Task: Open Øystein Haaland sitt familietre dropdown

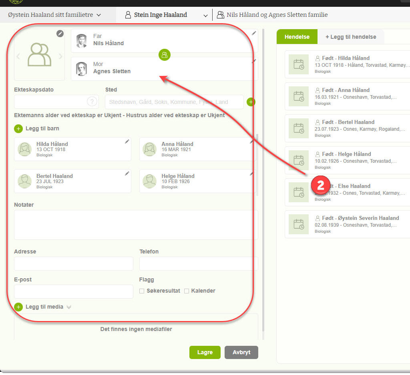Action: coord(54,15)
